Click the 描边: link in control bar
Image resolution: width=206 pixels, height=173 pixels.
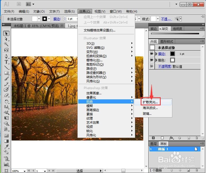coord(57,19)
